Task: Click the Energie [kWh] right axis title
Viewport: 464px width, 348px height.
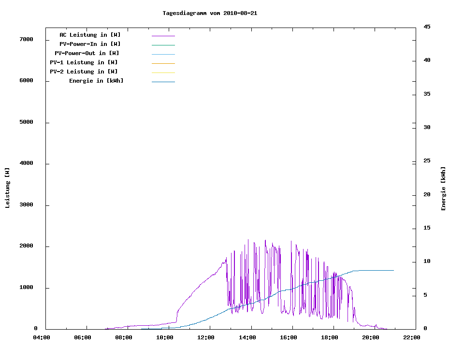Action: (443, 188)
